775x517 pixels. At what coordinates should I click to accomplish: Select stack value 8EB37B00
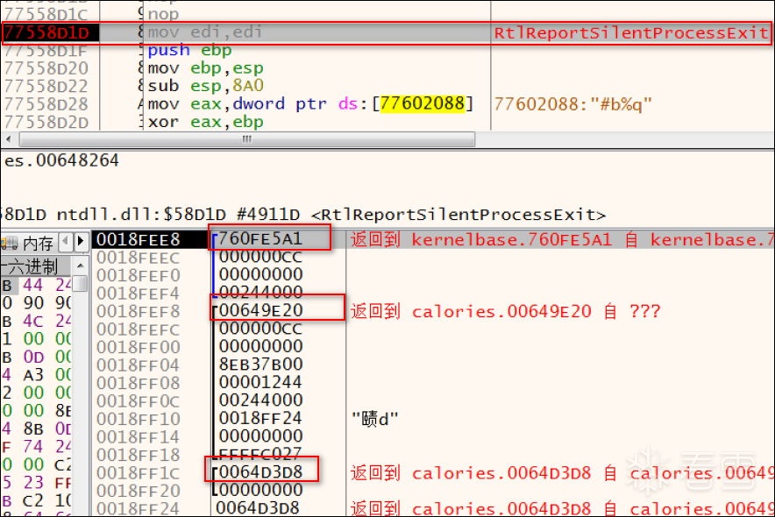tap(260, 365)
